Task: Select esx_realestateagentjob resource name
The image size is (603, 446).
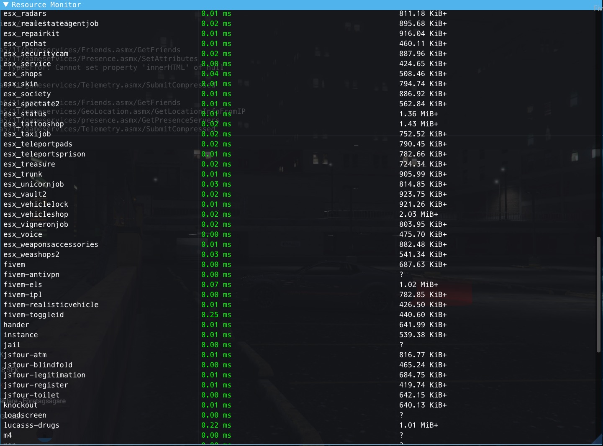Action: (51, 24)
